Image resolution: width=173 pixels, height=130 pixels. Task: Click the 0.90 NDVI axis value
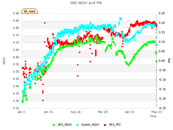(16, 13)
